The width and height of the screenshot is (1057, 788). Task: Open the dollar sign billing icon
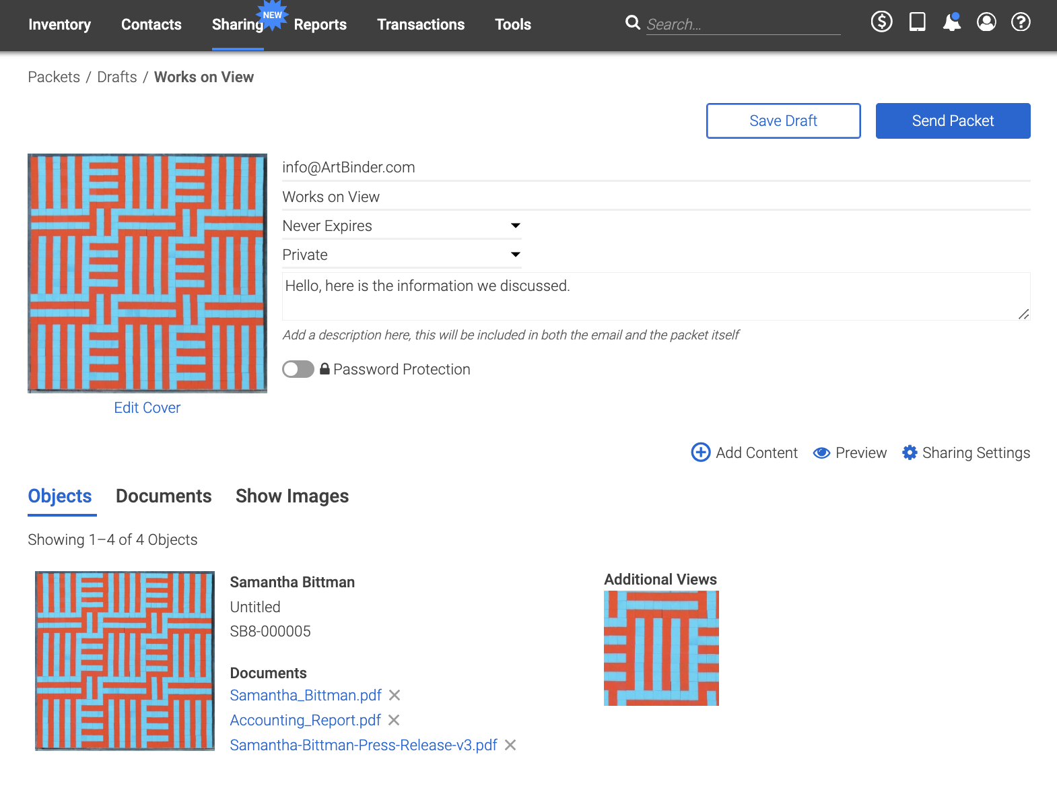pyautogui.click(x=881, y=22)
